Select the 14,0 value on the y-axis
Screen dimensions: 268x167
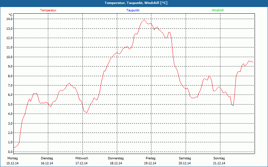coord(10,19)
